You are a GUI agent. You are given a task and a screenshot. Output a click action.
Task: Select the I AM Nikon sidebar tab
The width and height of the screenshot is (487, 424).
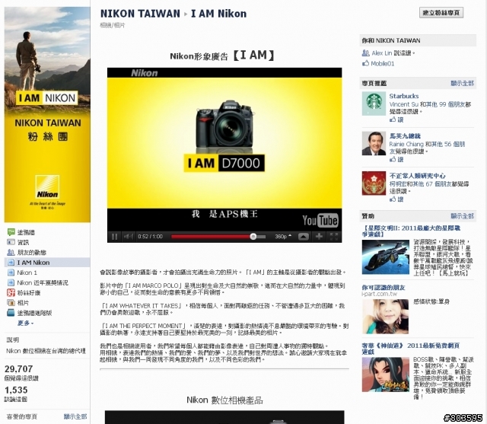[47, 263]
